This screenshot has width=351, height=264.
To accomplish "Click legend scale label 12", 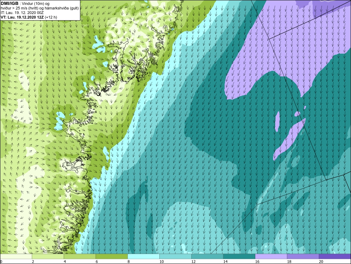I will 193,262.
